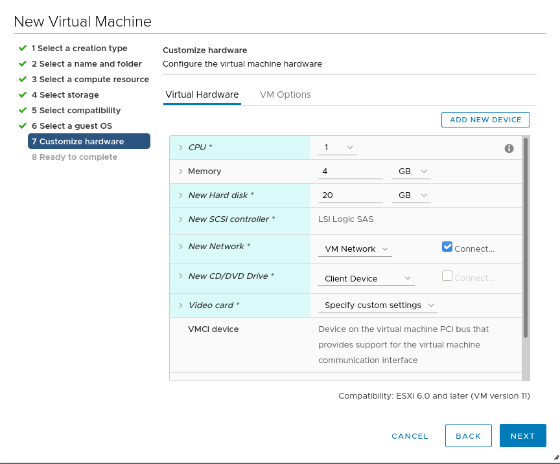Expand the Video card row
The image size is (560, 464).
click(181, 305)
